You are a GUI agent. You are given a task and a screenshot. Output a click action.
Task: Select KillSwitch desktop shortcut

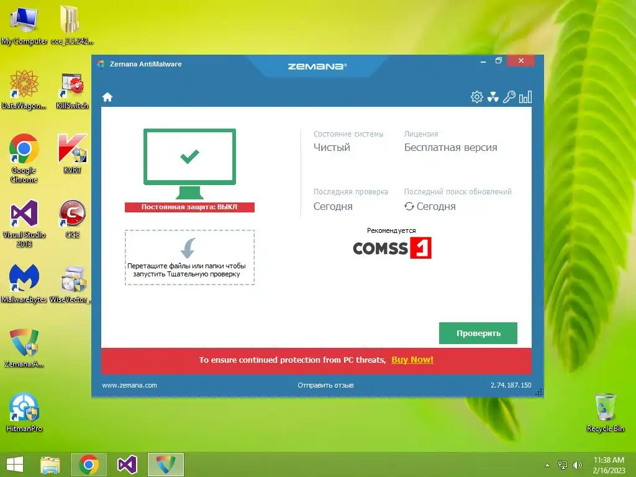(72, 91)
